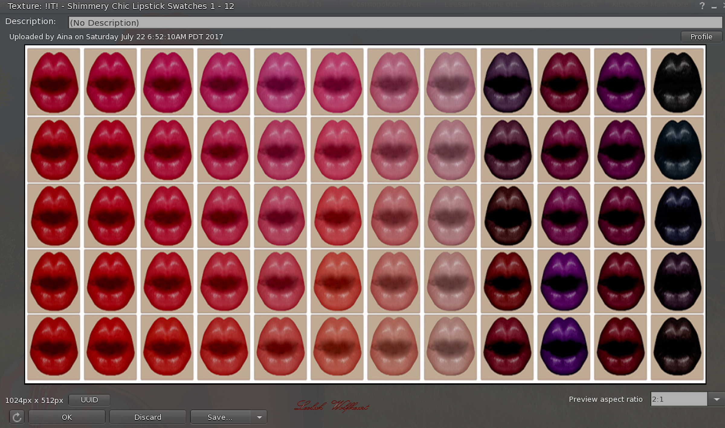Copy texture with UUID button
Screen dimensions: 725x428
[x=89, y=400]
